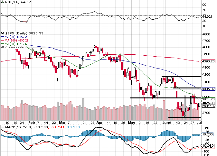The height and width of the screenshot is (156, 217).
Task: Click the RSI axis label 90
Action: 204,5
